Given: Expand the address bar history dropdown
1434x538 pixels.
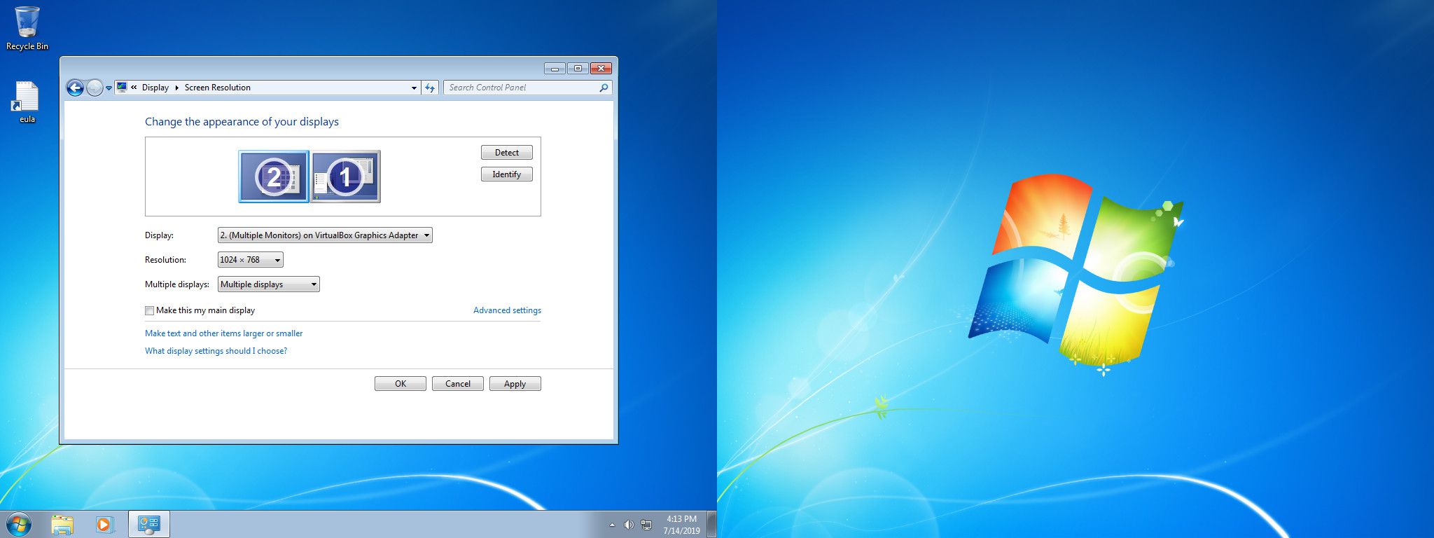Looking at the screenshot, I should (x=414, y=88).
